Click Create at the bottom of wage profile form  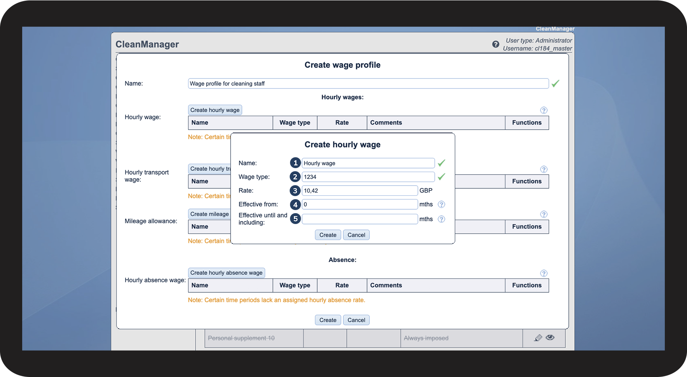[x=328, y=320]
